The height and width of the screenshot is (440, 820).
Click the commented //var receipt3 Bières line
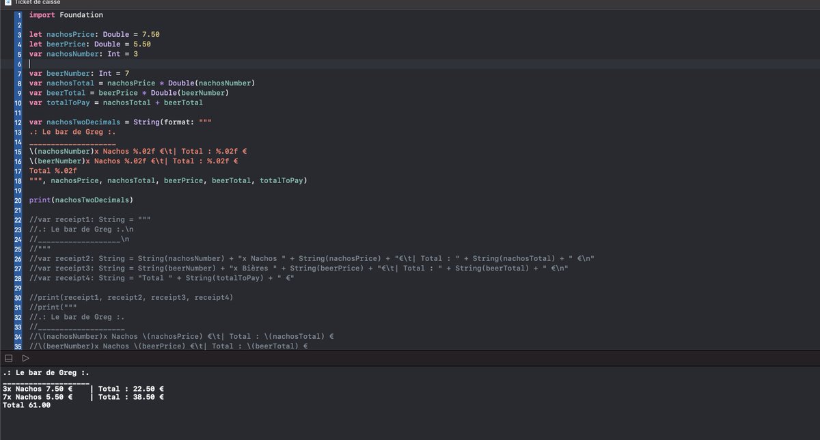click(300, 269)
